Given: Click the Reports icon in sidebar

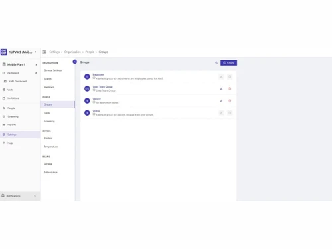Looking at the screenshot, I should 3,125.
